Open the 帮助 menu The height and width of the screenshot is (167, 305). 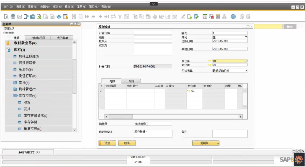106,7
